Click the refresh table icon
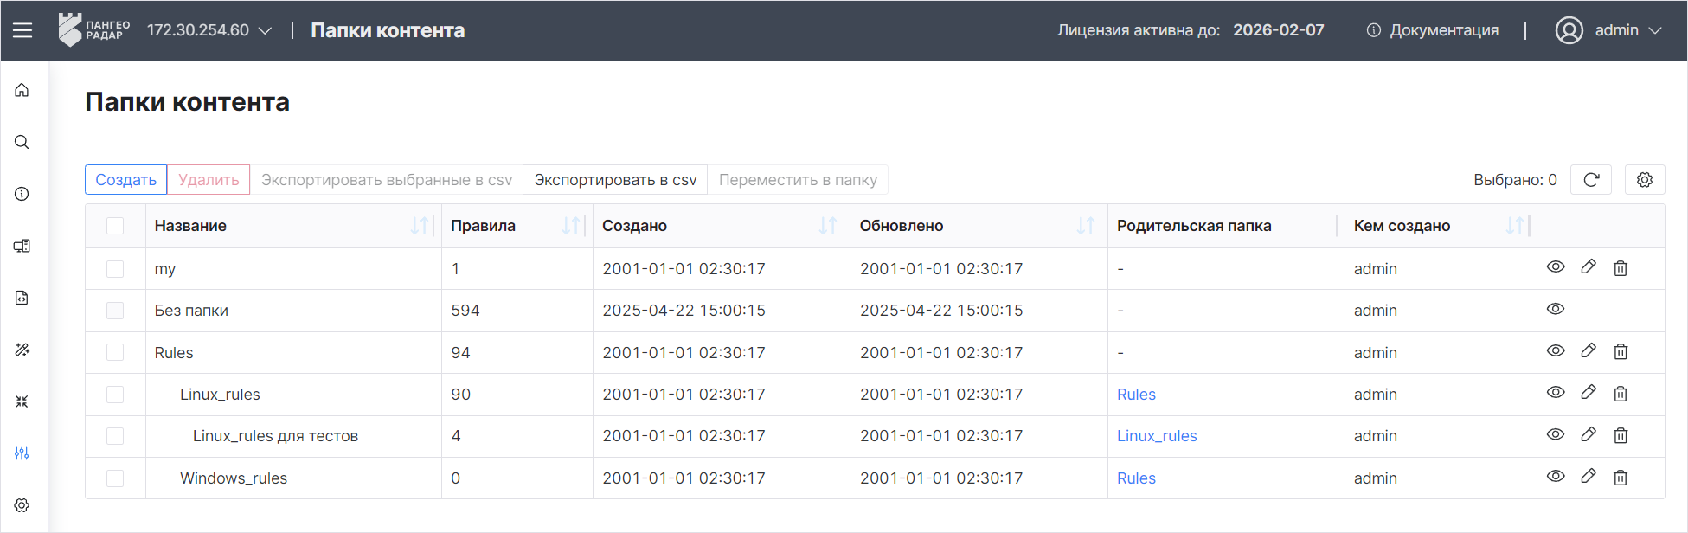The height and width of the screenshot is (533, 1688). 1591,180
